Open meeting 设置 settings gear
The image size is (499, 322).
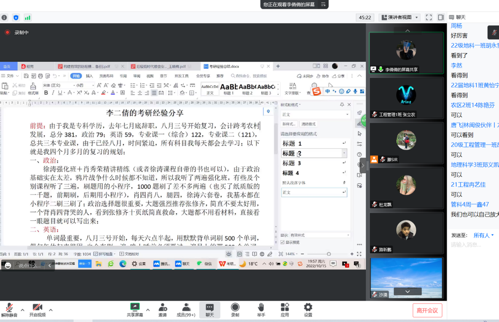[308, 308]
